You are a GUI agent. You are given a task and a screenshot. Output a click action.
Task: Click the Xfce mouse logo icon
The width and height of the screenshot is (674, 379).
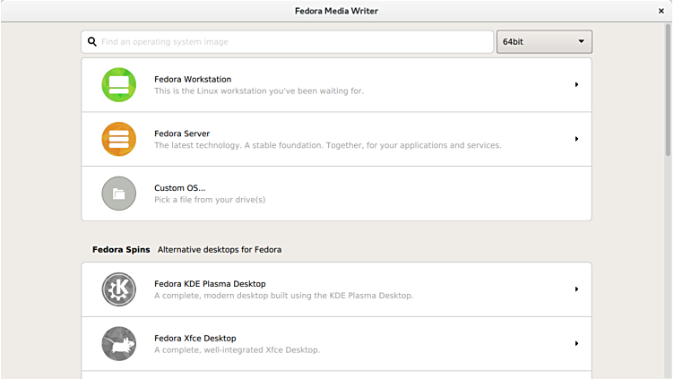pos(119,343)
